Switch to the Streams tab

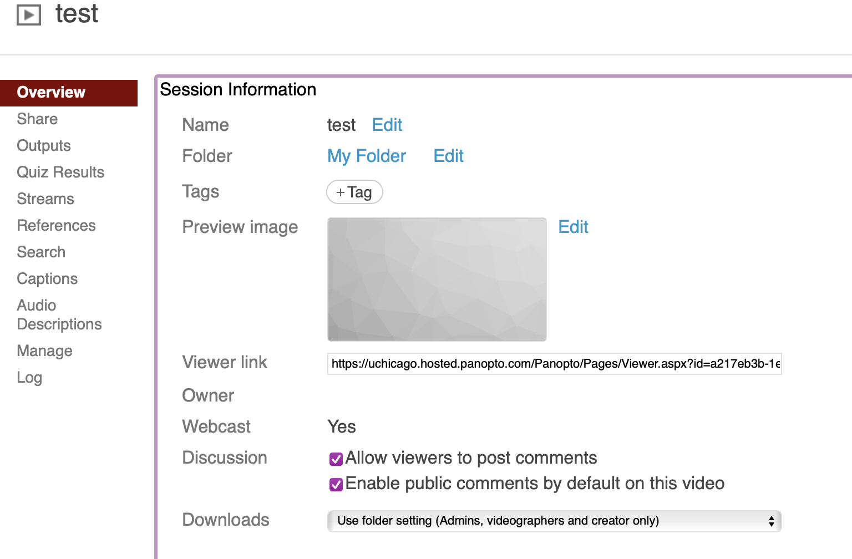45,199
